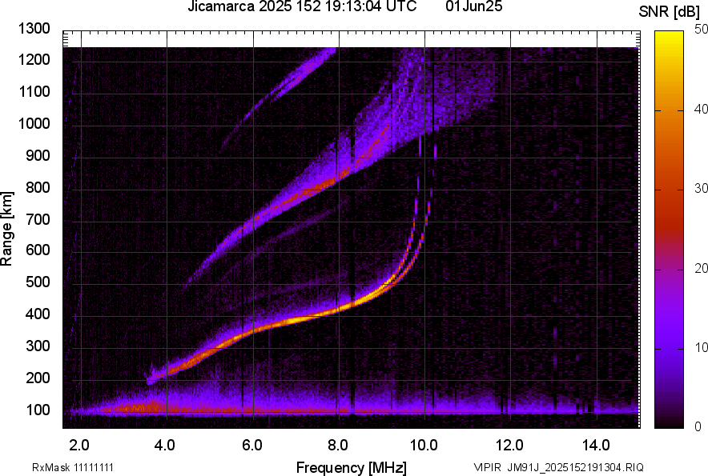
Task: Click the range tick label "1300"
Action: [x=34, y=29]
